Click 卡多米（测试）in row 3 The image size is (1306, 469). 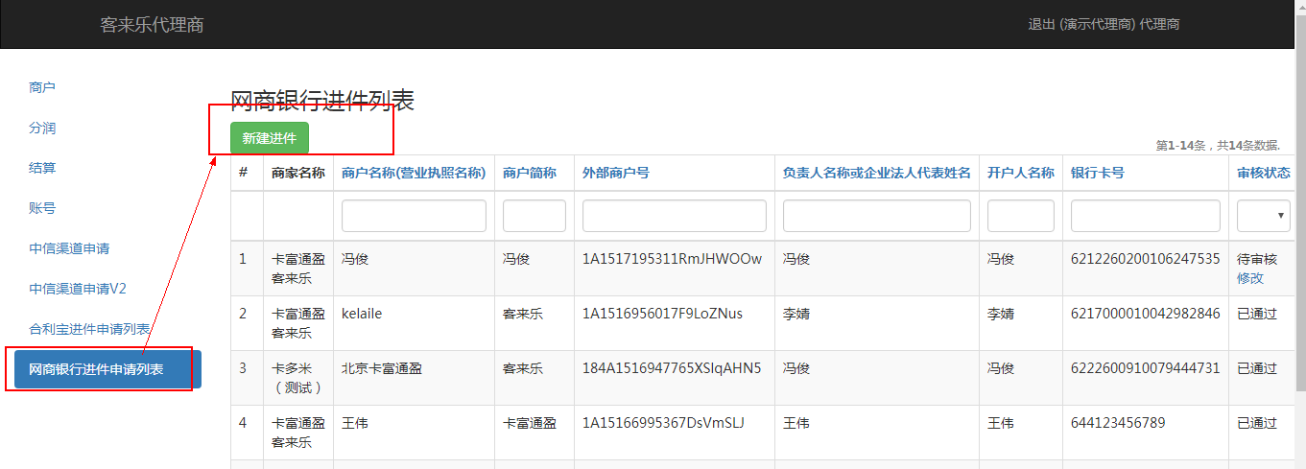point(298,378)
